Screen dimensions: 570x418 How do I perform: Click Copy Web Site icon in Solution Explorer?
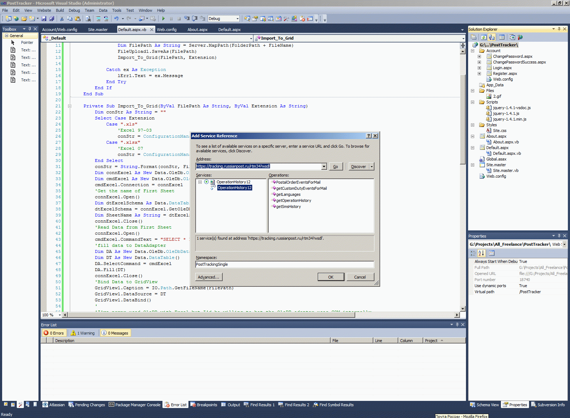tap(512, 37)
